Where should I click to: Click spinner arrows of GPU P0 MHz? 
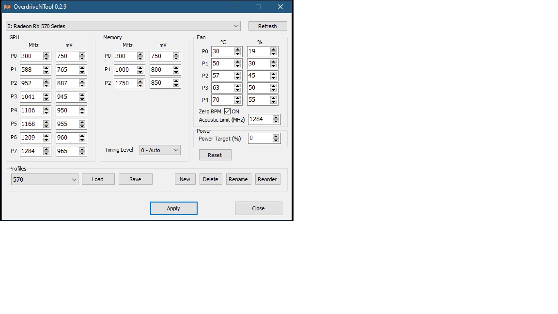click(46, 56)
